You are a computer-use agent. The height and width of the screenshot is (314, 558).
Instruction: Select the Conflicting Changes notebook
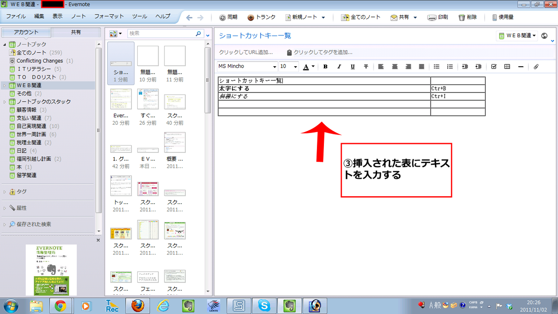pyautogui.click(x=40, y=61)
